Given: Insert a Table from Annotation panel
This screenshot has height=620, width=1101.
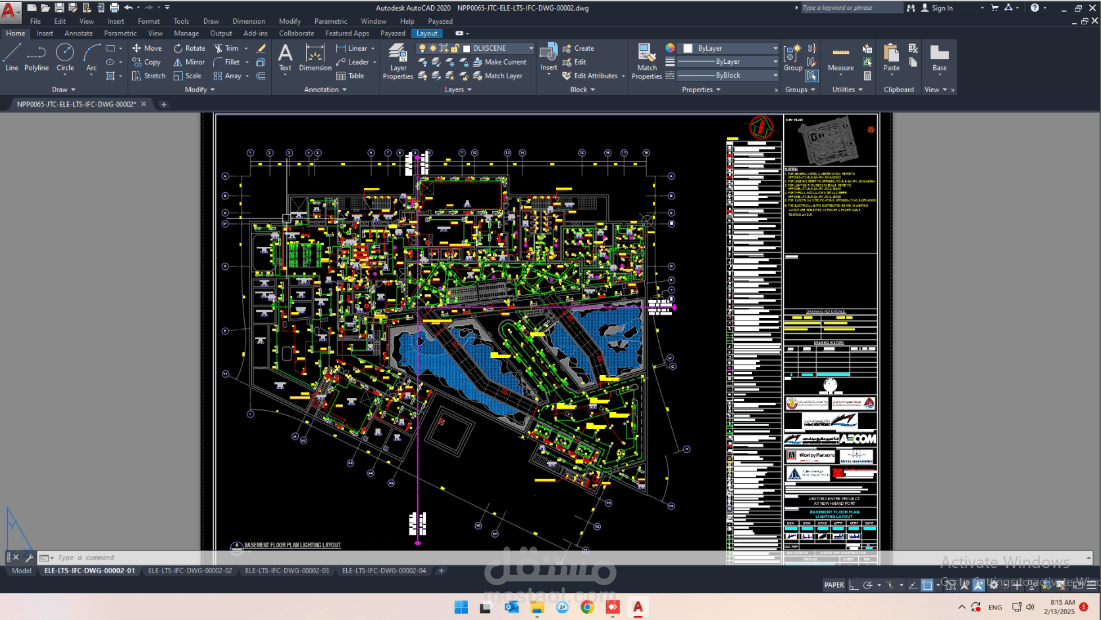Looking at the screenshot, I should 350,76.
